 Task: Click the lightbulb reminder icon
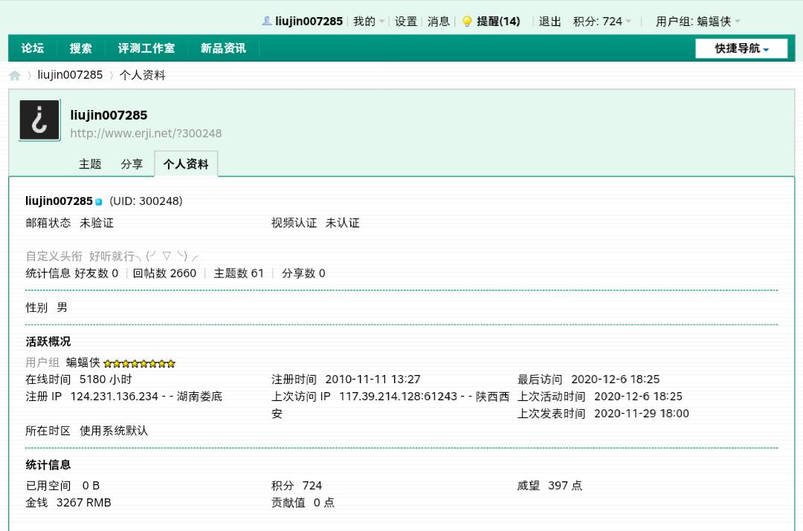(467, 22)
